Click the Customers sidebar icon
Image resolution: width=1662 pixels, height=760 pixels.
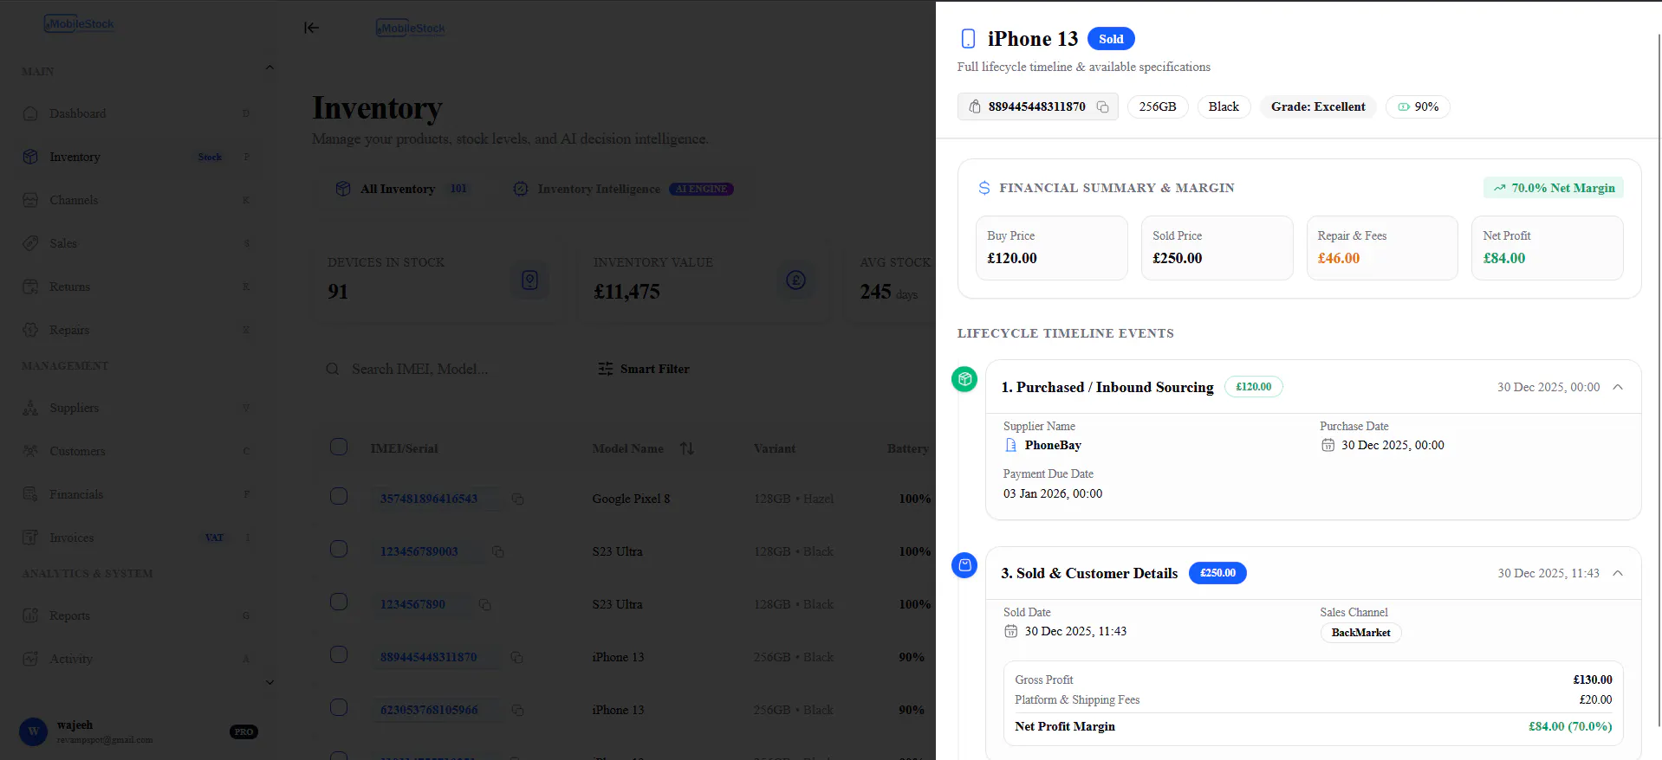coord(30,451)
